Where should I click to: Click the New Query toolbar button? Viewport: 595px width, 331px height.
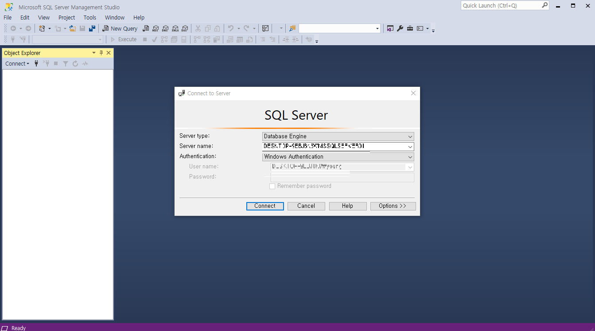tap(120, 28)
